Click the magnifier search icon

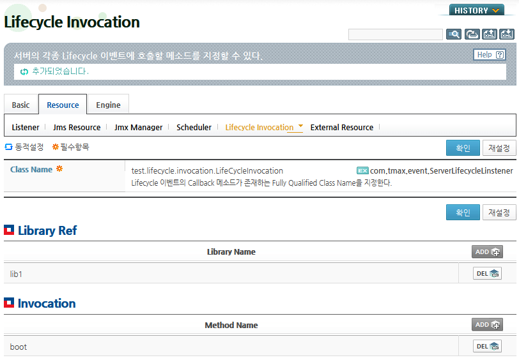pos(453,34)
